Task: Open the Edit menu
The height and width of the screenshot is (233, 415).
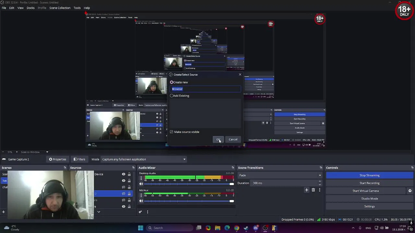Action: pyautogui.click(x=12, y=8)
